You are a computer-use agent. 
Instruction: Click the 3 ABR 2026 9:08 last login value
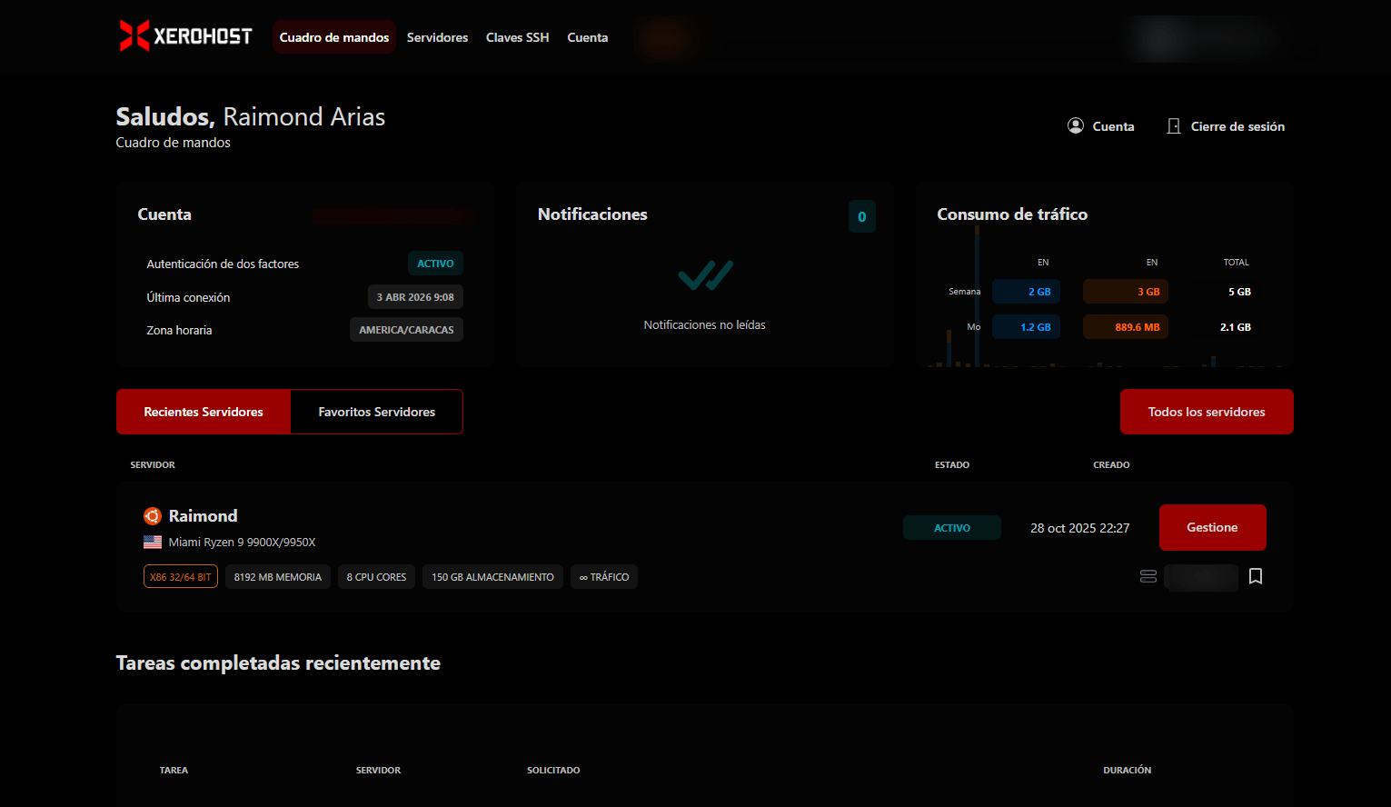(415, 297)
